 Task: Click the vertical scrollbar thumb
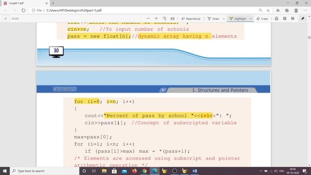(x=309, y=37)
